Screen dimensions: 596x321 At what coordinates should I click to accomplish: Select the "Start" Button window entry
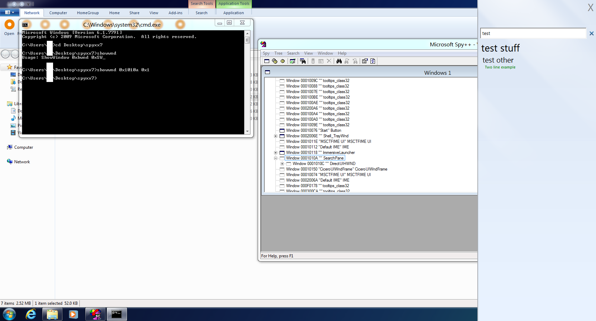[x=313, y=130]
